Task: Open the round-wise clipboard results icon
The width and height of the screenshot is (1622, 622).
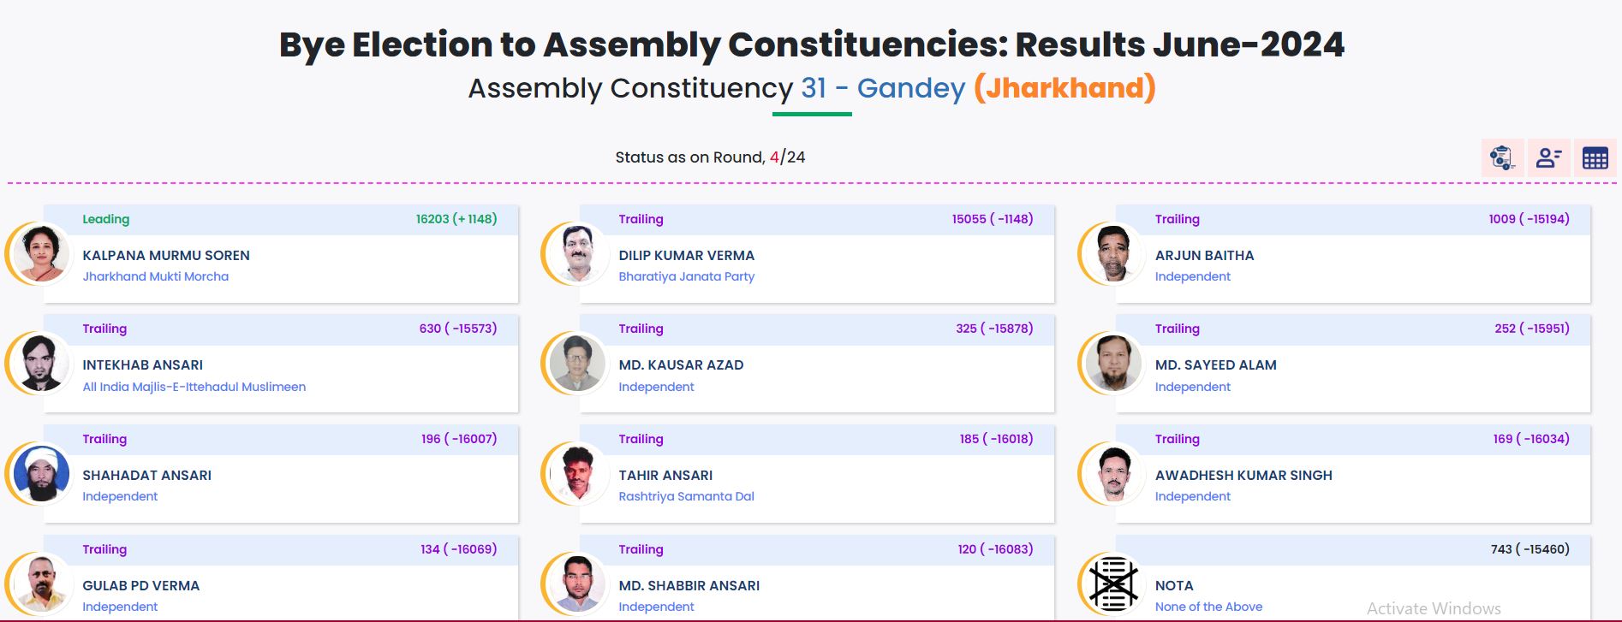Action: pyautogui.click(x=1502, y=158)
